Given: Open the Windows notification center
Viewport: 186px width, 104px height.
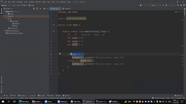Looking at the screenshot, I should pyautogui.click(x=182, y=102).
